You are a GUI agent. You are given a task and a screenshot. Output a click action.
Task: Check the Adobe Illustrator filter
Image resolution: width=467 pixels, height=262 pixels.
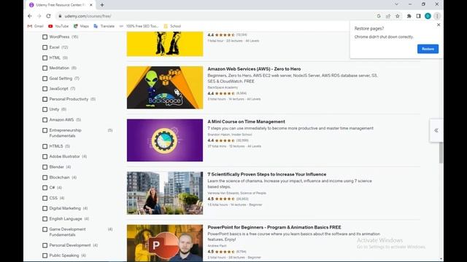pyautogui.click(x=45, y=156)
